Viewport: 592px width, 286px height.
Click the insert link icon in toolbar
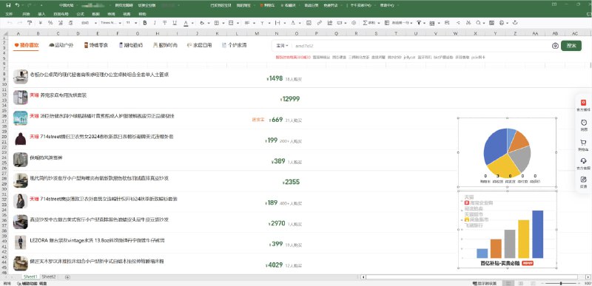tap(320, 23)
